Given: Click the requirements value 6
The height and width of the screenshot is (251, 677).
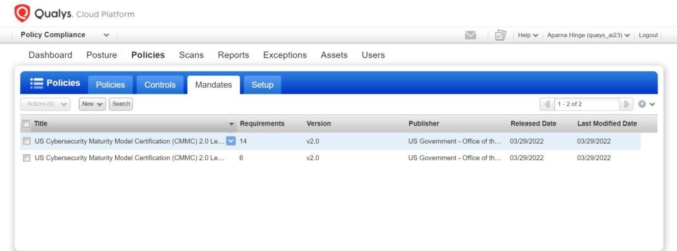Looking at the screenshot, I should [241, 158].
